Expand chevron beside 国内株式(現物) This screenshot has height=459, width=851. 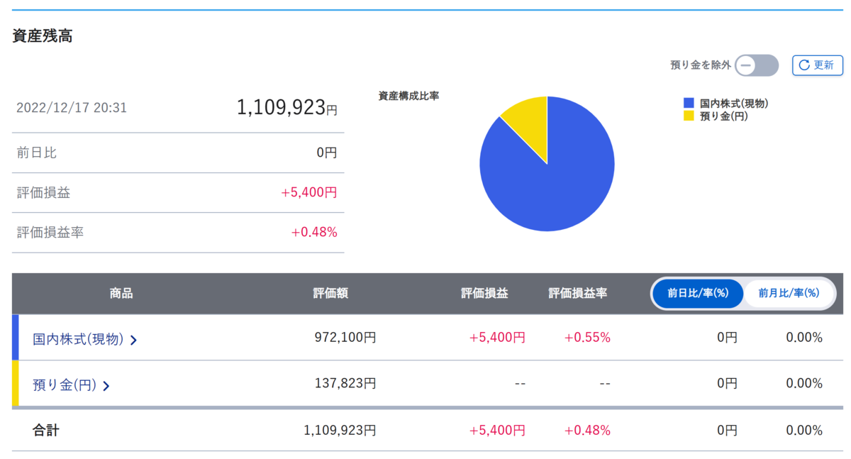tap(133, 340)
